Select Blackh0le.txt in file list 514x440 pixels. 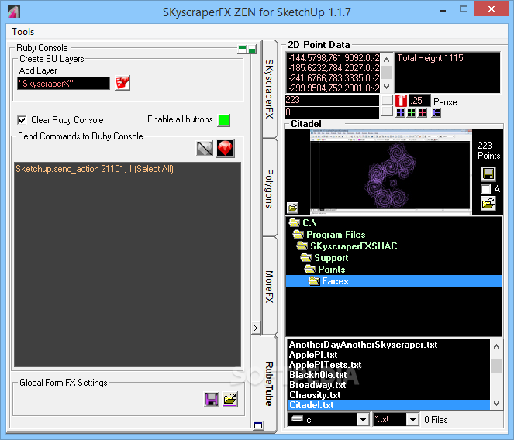(x=388, y=375)
